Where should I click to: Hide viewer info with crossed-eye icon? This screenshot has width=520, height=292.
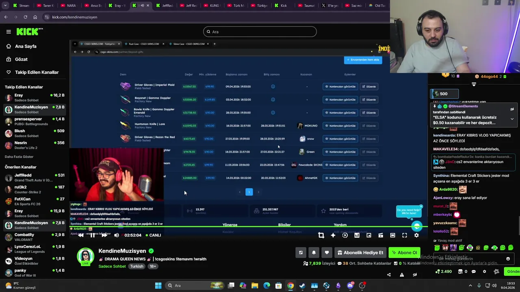(x=415, y=275)
